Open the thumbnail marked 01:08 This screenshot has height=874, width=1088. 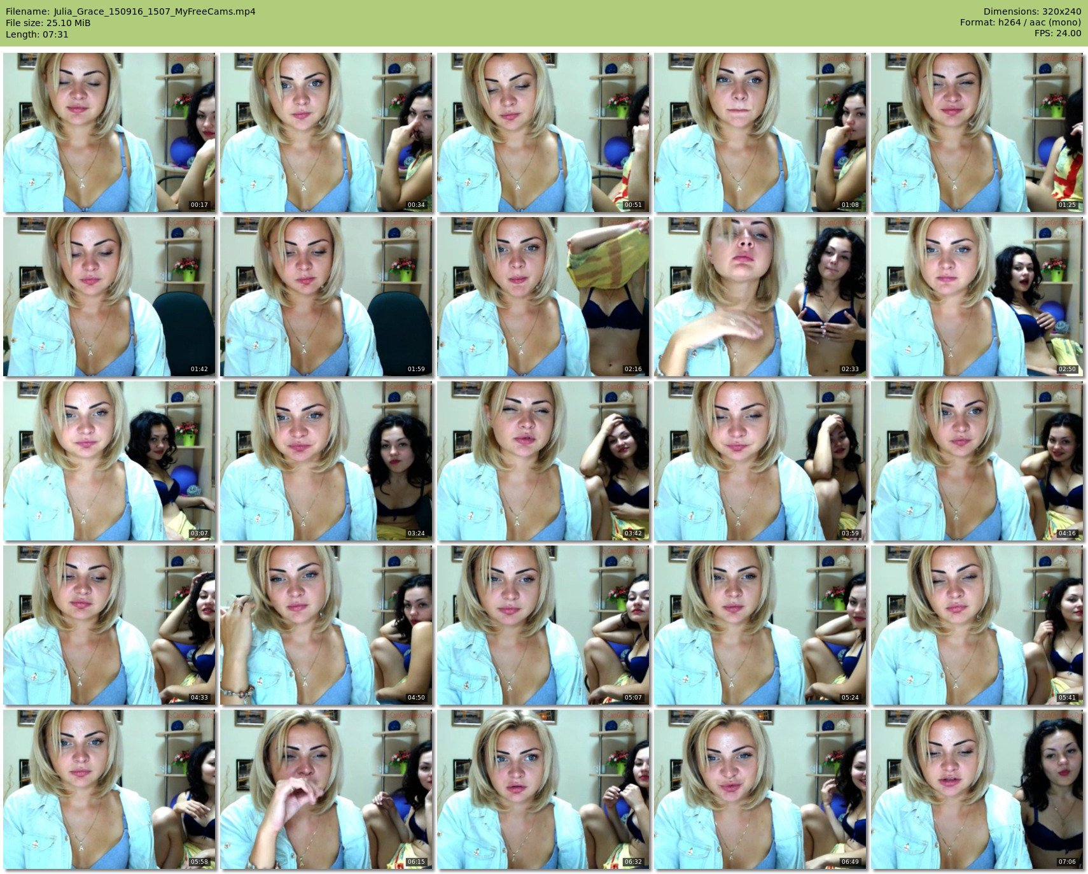pyautogui.click(x=760, y=132)
